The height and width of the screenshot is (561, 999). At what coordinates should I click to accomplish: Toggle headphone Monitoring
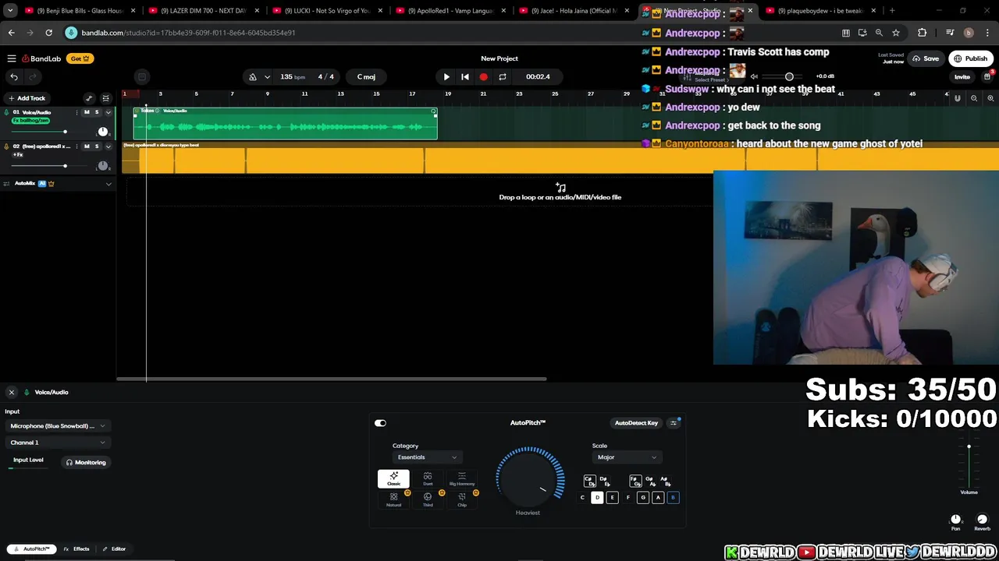coord(86,462)
